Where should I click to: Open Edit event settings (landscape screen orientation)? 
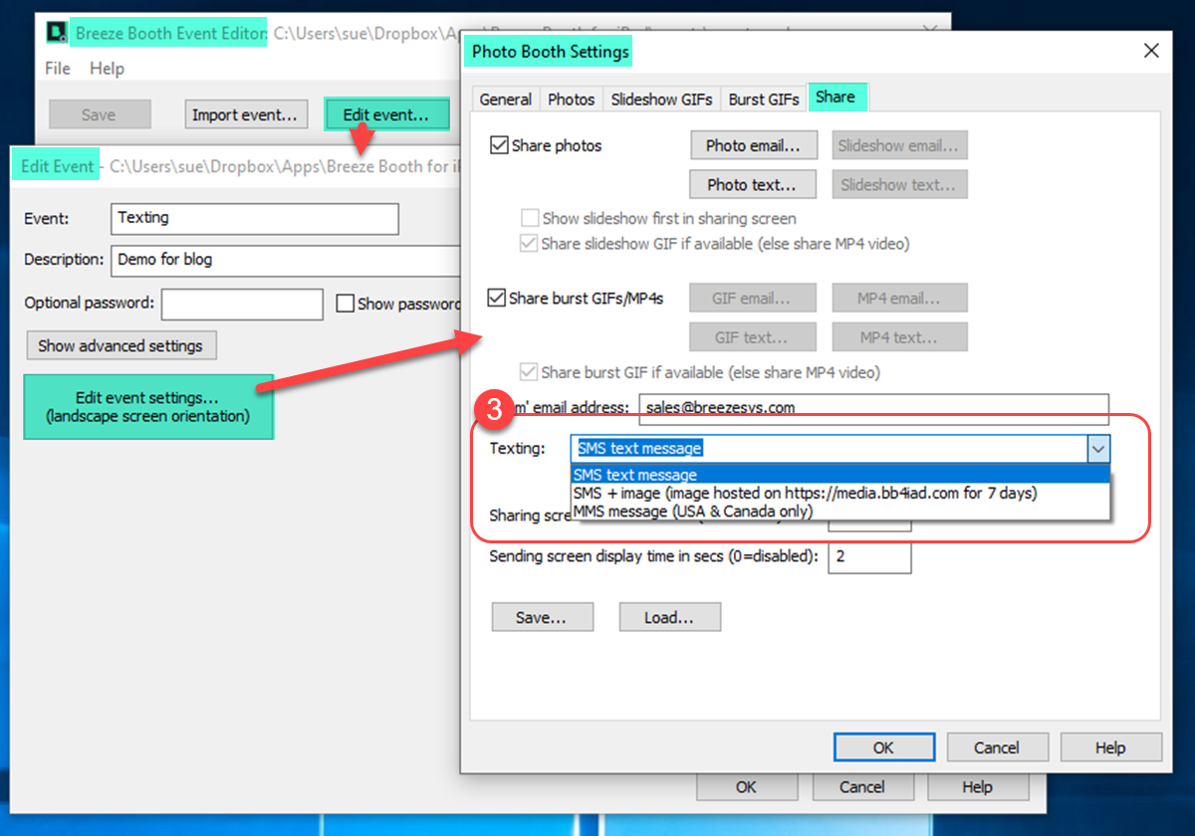[148, 406]
